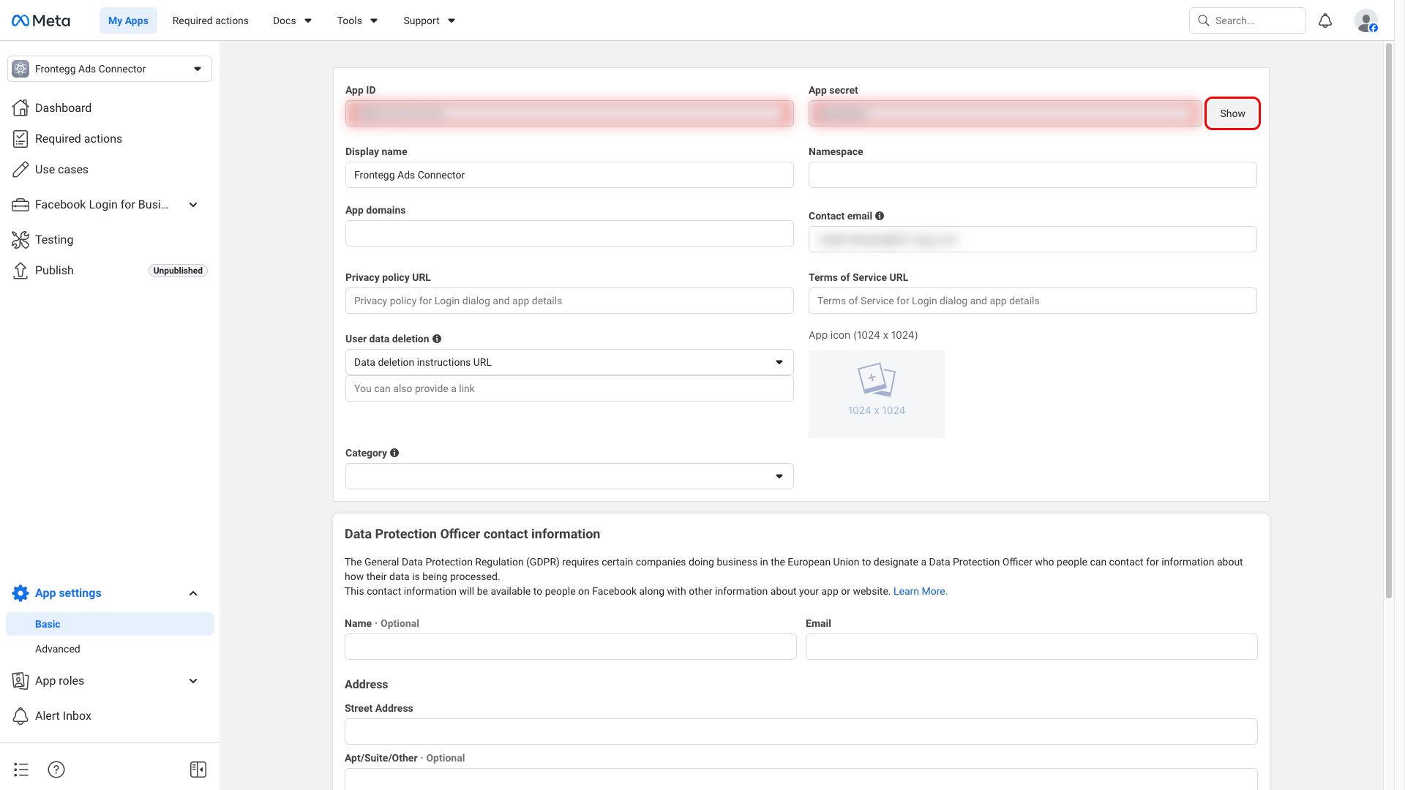Image resolution: width=1405 pixels, height=790 pixels.
Task: Focus the App domains field
Action: [569, 233]
